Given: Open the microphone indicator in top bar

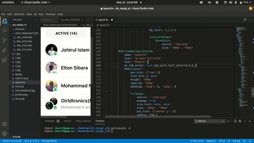Looking at the screenshot, I should pyautogui.click(x=236, y=2).
